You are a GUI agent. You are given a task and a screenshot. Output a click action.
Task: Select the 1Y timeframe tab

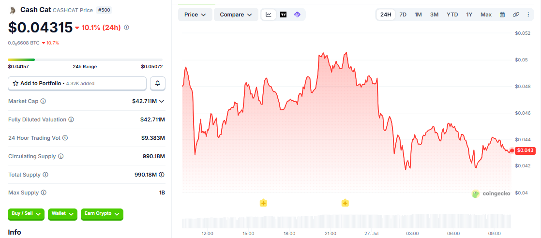[469, 15]
